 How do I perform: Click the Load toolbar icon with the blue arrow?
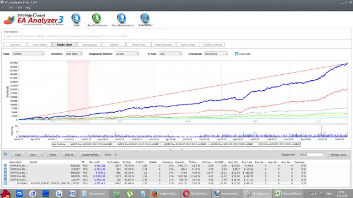click(76, 19)
